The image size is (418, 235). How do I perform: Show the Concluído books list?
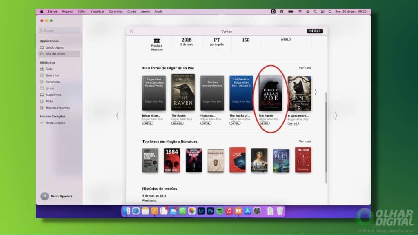tap(53, 82)
